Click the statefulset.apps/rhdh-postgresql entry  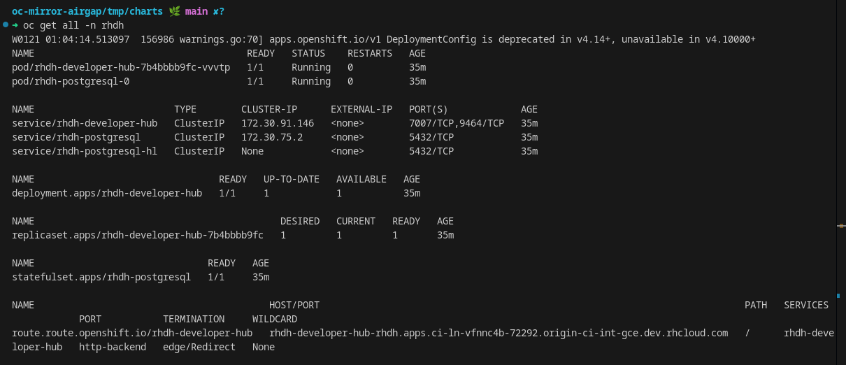coord(101,277)
